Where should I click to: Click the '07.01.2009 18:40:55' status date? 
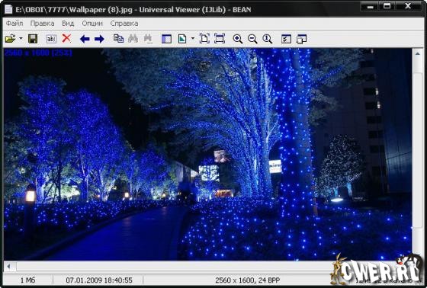(x=99, y=280)
